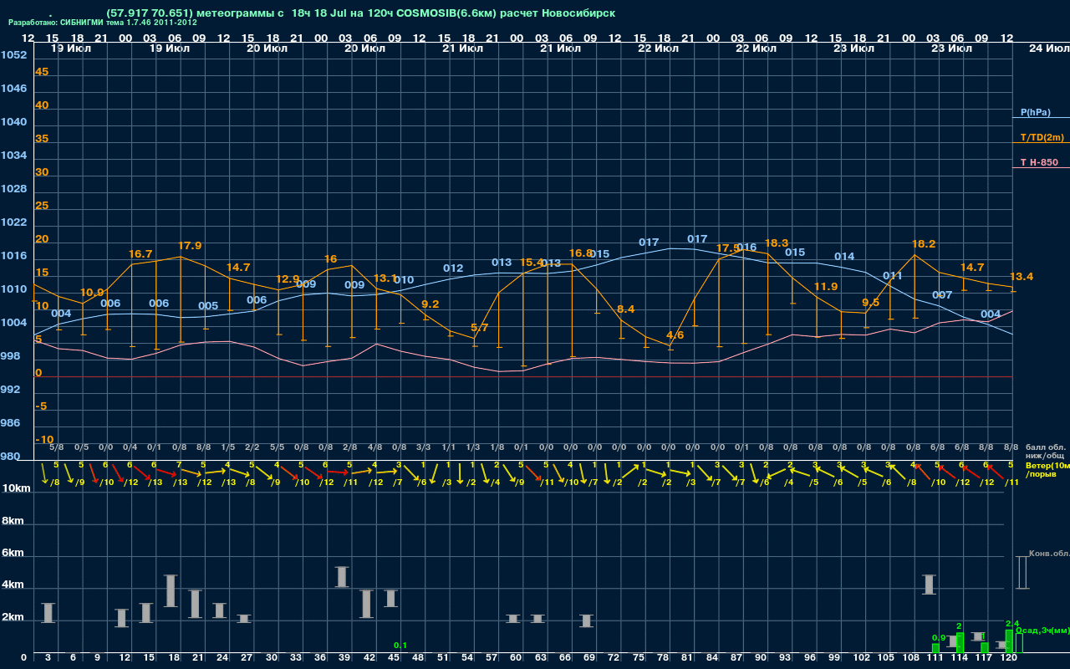Viewport: 1070px width, 669px height.
Task: Click the temperature minimum value 5.7
Action: pyautogui.click(x=479, y=328)
